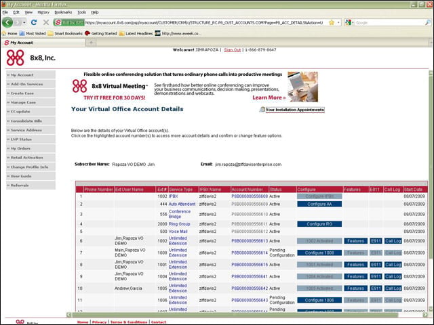
Task: Open account number P8B00000556608
Action: (x=250, y=196)
